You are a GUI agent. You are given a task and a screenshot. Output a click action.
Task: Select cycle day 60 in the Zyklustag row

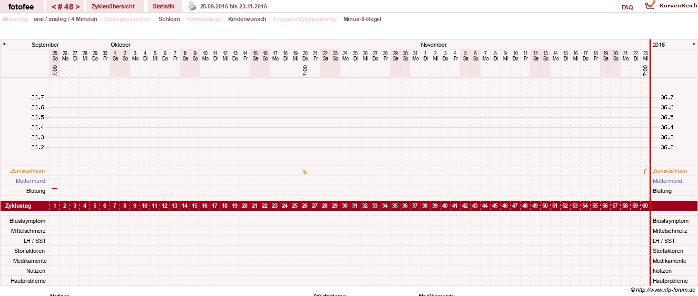click(x=645, y=206)
